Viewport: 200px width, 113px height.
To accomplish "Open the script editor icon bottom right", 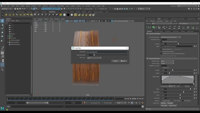I will point(142,106).
